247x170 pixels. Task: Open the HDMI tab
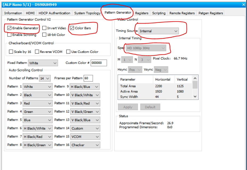point(30,13)
